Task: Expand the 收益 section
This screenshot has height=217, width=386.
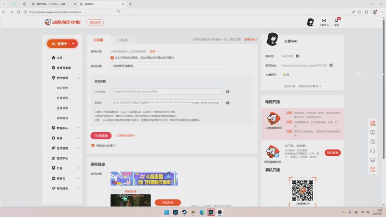Action: pyautogui.click(x=79, y=138)
